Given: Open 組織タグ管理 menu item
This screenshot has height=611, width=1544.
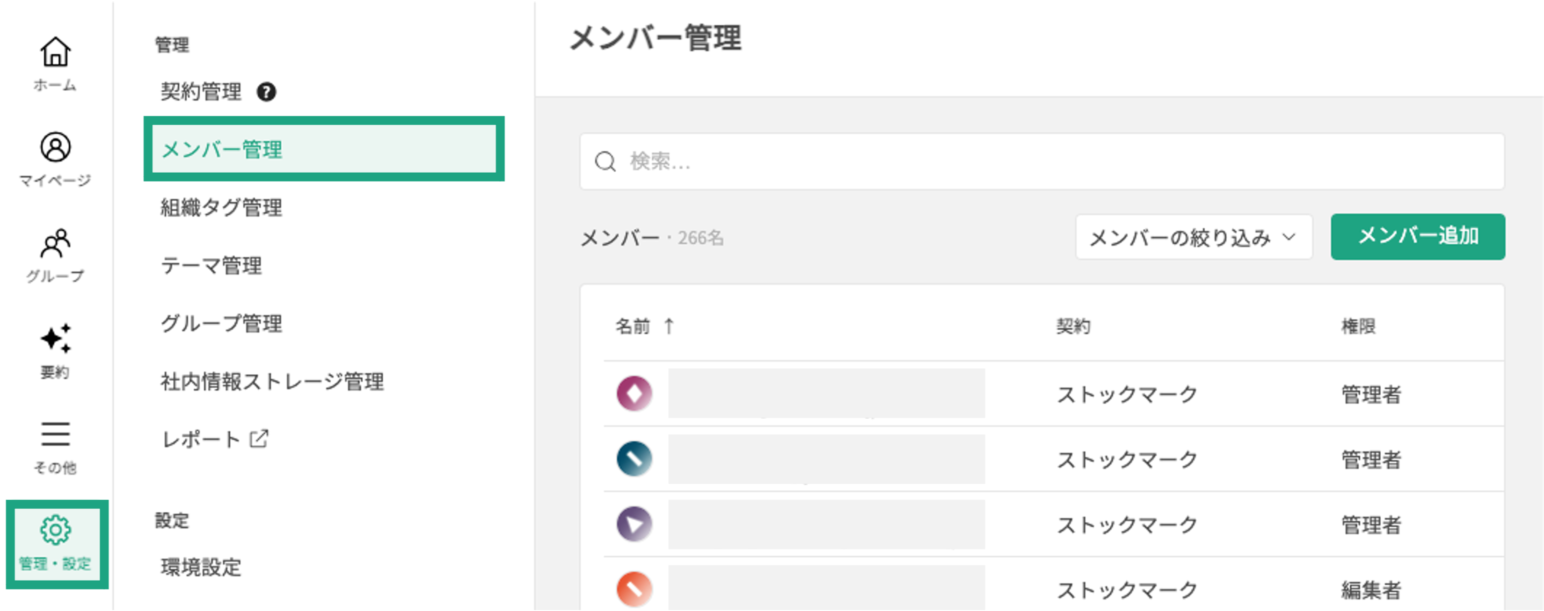Looking at the screenshot, I should 221,207.
